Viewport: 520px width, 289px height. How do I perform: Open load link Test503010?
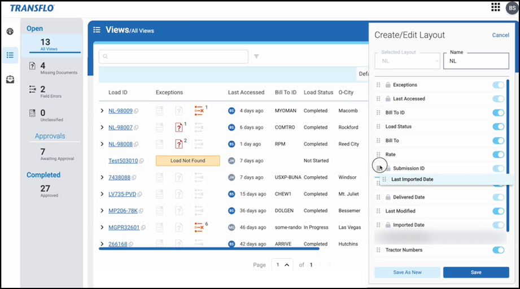(x=123, y=161)
